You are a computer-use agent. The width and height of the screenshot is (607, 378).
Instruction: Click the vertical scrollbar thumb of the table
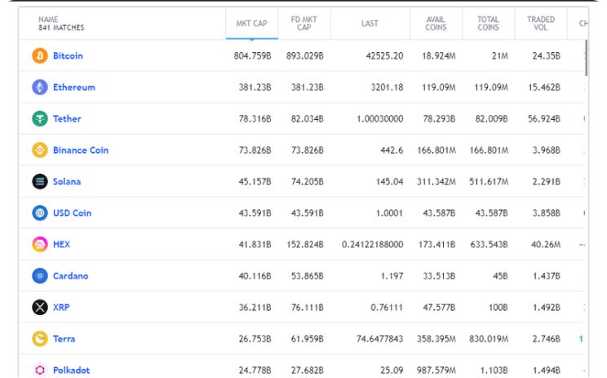point(586,58)
